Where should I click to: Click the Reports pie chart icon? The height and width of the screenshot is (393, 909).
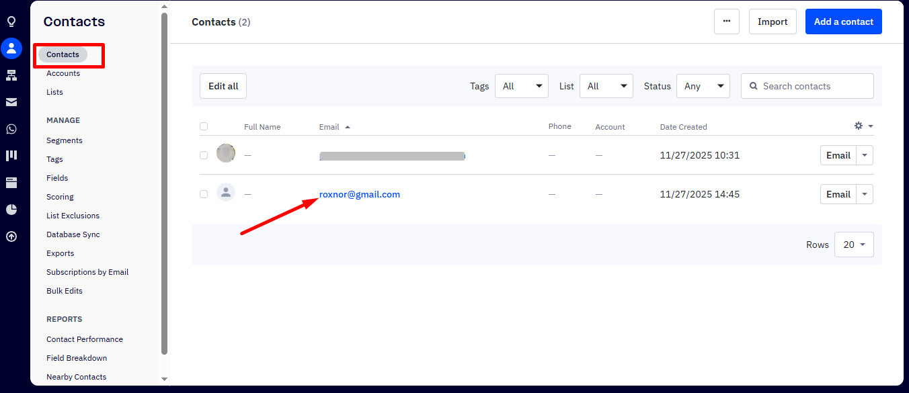click(x=11, y=210)
